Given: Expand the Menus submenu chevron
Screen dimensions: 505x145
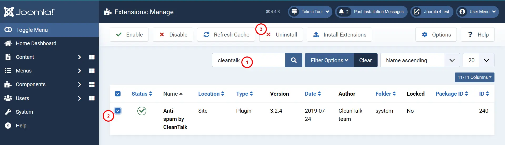Looking at the screenshot, I should click(79, 71).
